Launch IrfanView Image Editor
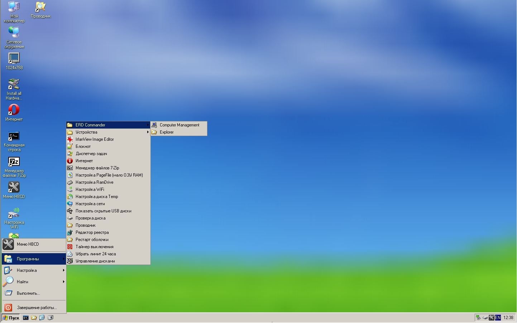 (x=108, y=139)
